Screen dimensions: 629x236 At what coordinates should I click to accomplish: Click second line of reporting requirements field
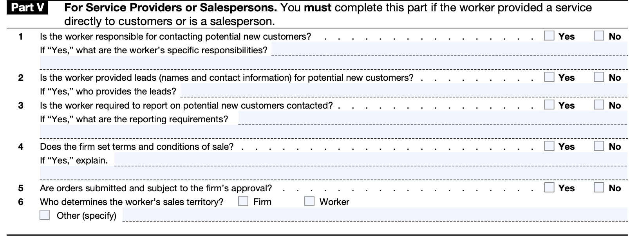point(333,133)
